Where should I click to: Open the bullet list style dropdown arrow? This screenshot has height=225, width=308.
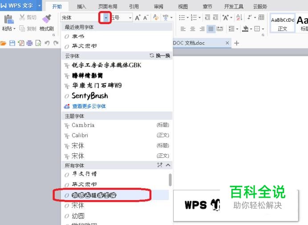tap(187, 17)
